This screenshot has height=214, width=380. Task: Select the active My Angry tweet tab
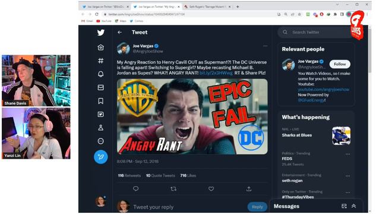pyautogui.click(x=157, y=7)
